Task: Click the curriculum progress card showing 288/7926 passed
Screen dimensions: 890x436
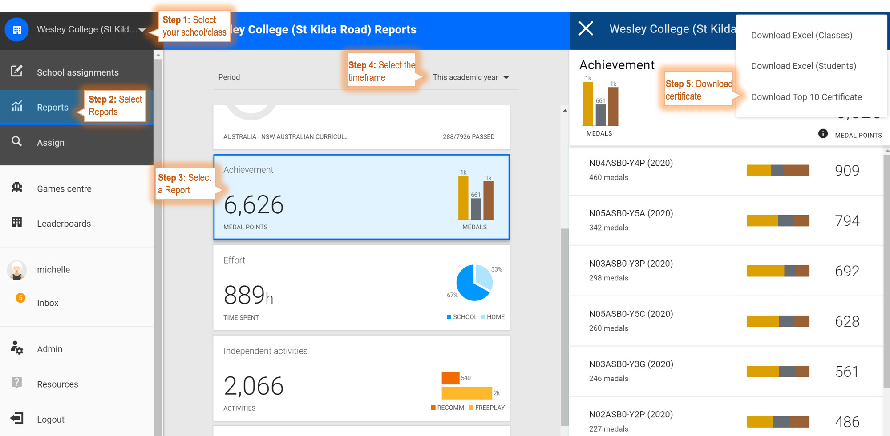Action: pos(361,127)
